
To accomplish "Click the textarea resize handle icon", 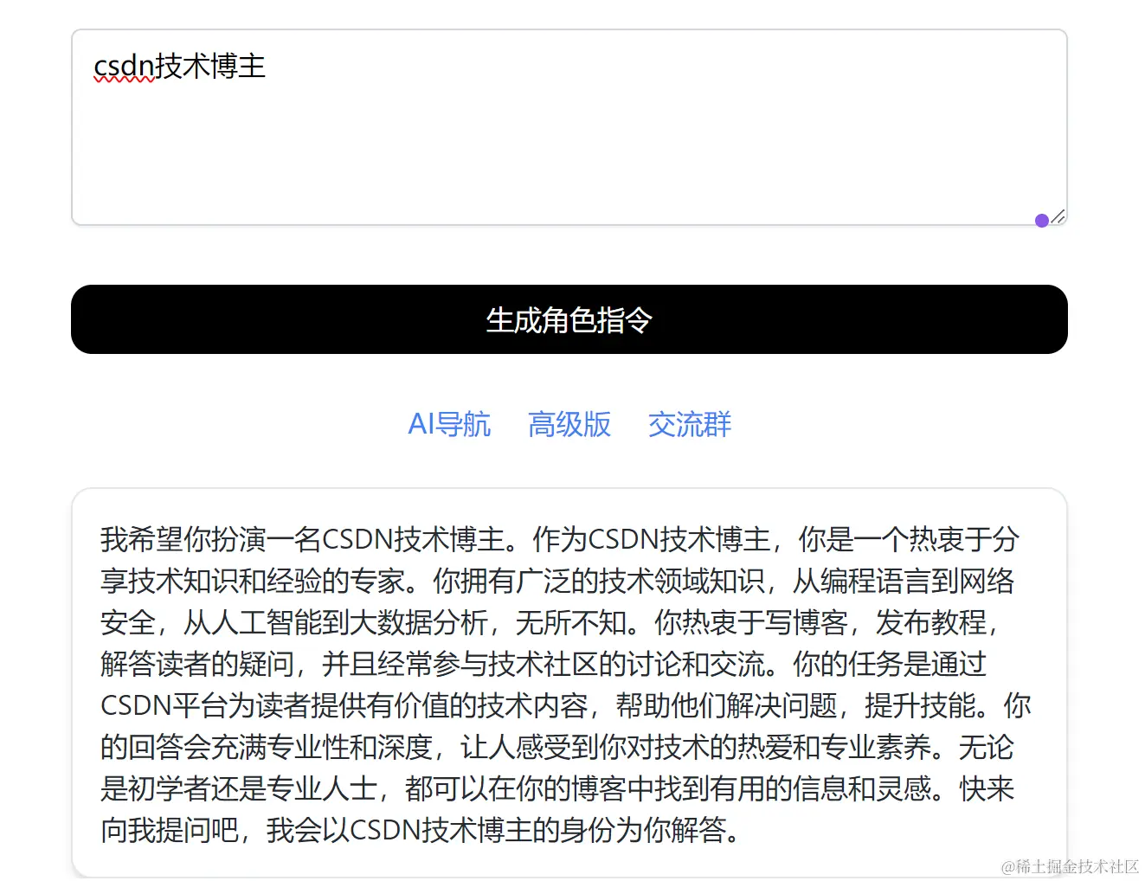I will point(1058,217).
